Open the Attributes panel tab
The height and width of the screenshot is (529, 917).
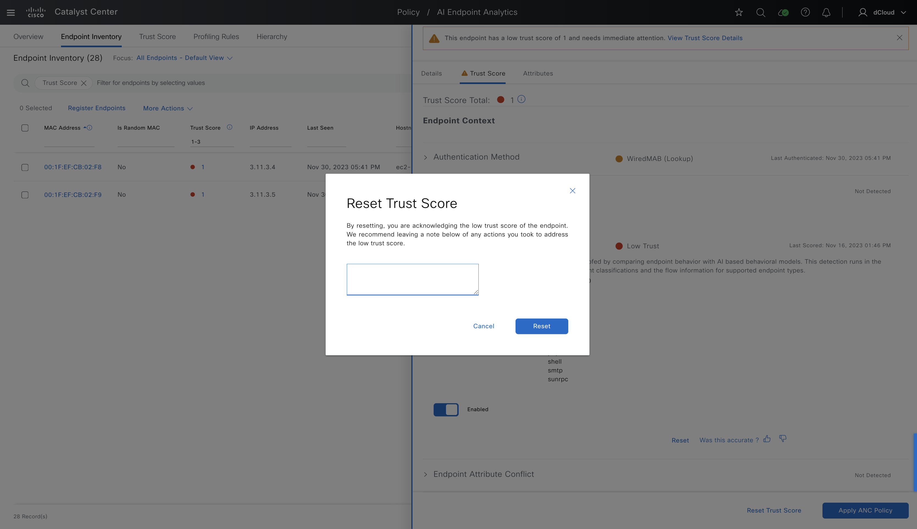538,73
